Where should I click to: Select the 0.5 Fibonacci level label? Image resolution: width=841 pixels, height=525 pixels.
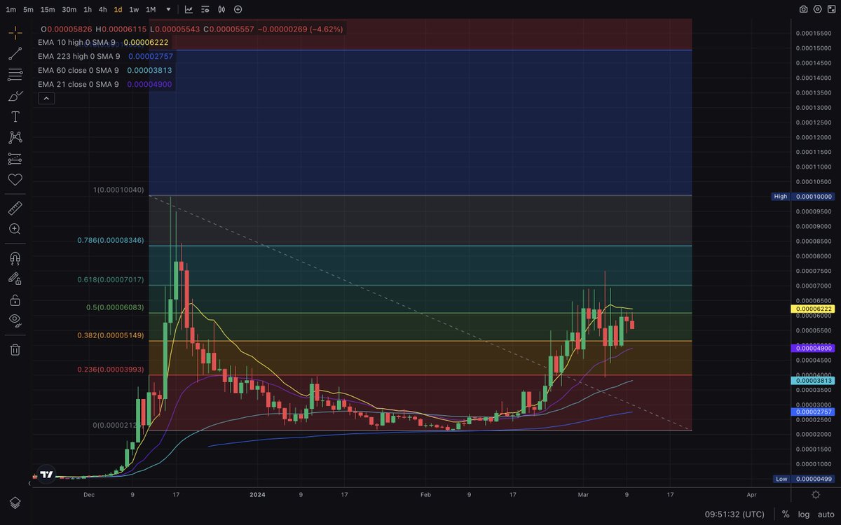[x=115, y=307]
